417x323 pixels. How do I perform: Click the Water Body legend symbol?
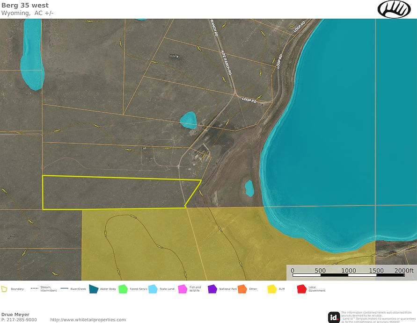point(94,288)
